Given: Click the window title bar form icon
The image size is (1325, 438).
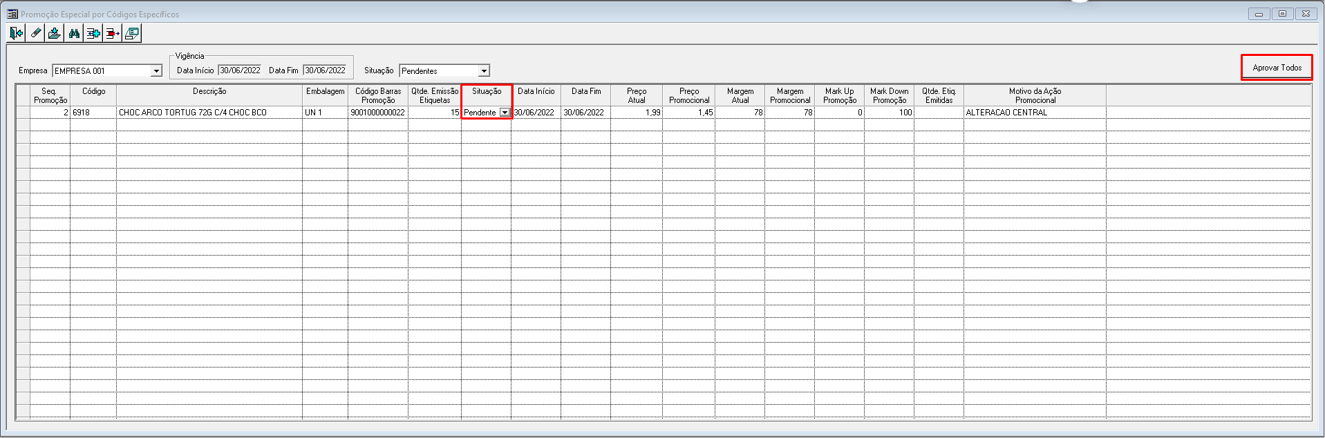Looking at the screenshot, I should pyautogui.click(x=12, y=14).
